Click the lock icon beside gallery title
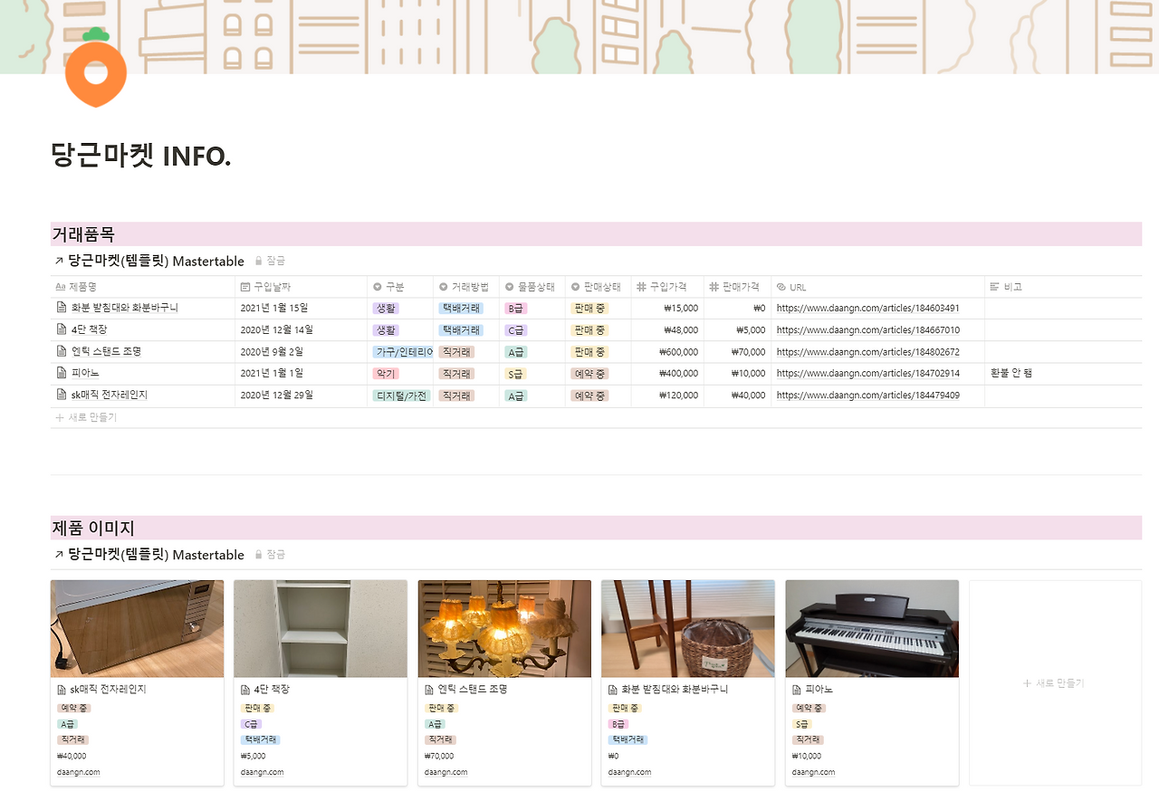Viewport: 1159px width, 791px height. pyautogui.click(x=259, y=554)
